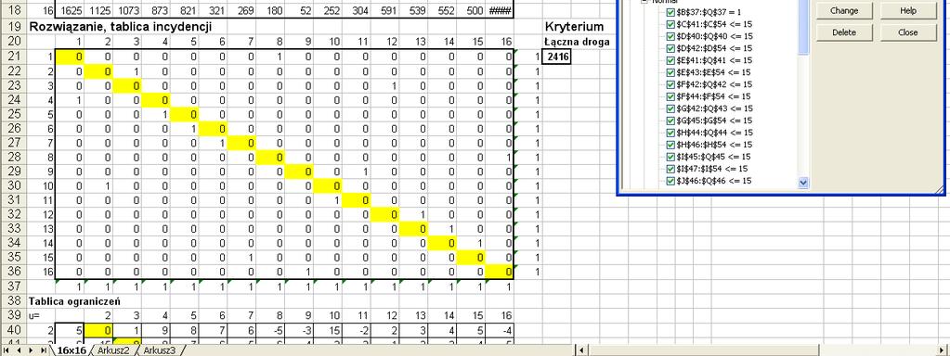Screen dimensions: 950x356
Task: Click the Change button in solver dialog
Action: coord(844,11)
